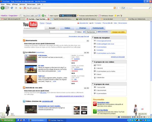Click the Activité de vos amis icon
This screenshot has height=122, width=152.
point(24,87)
